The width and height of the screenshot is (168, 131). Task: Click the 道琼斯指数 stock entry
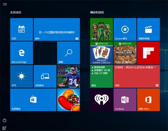98,67
